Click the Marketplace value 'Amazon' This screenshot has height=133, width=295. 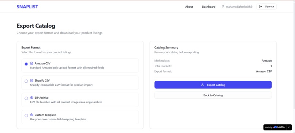[266, 61]
